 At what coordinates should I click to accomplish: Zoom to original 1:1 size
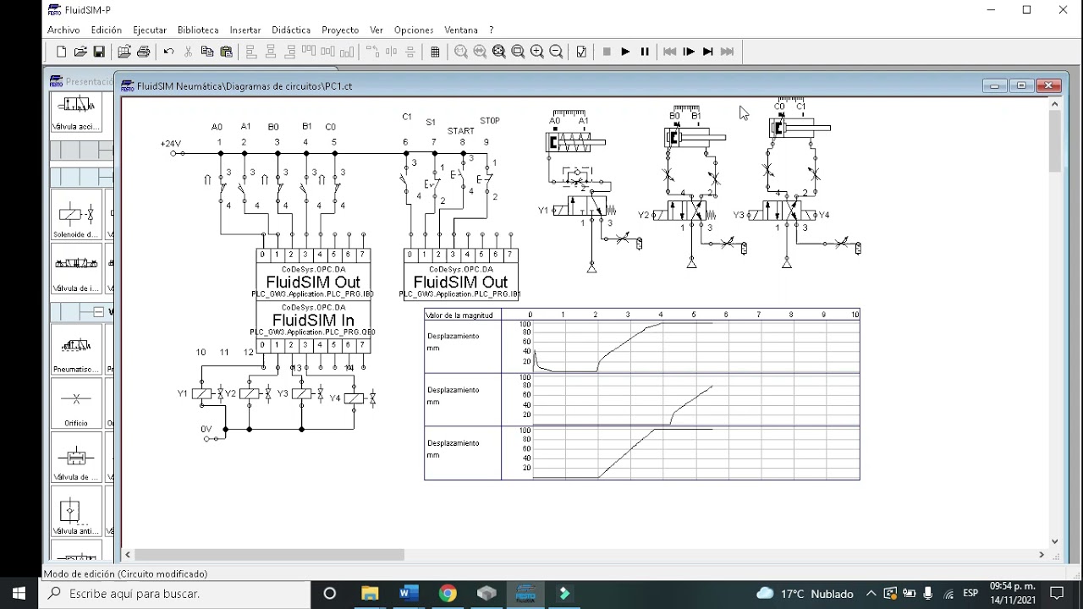click(x=461, y=52)
